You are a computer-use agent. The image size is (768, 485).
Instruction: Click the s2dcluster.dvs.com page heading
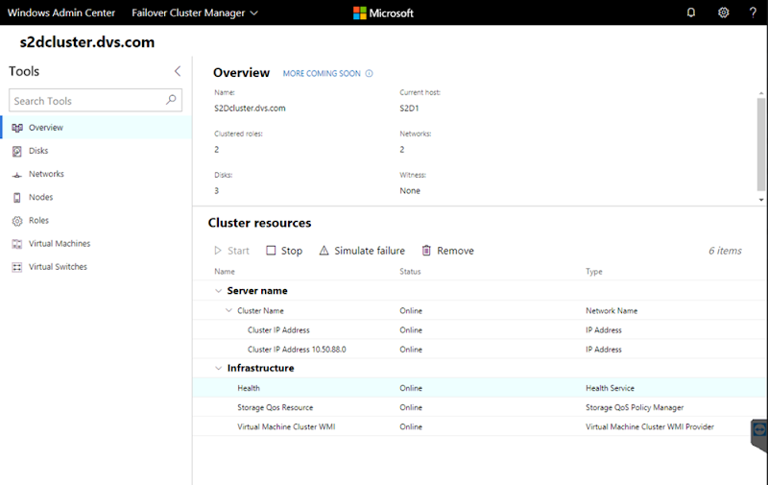pyautogui.click(x=87, y=42)
